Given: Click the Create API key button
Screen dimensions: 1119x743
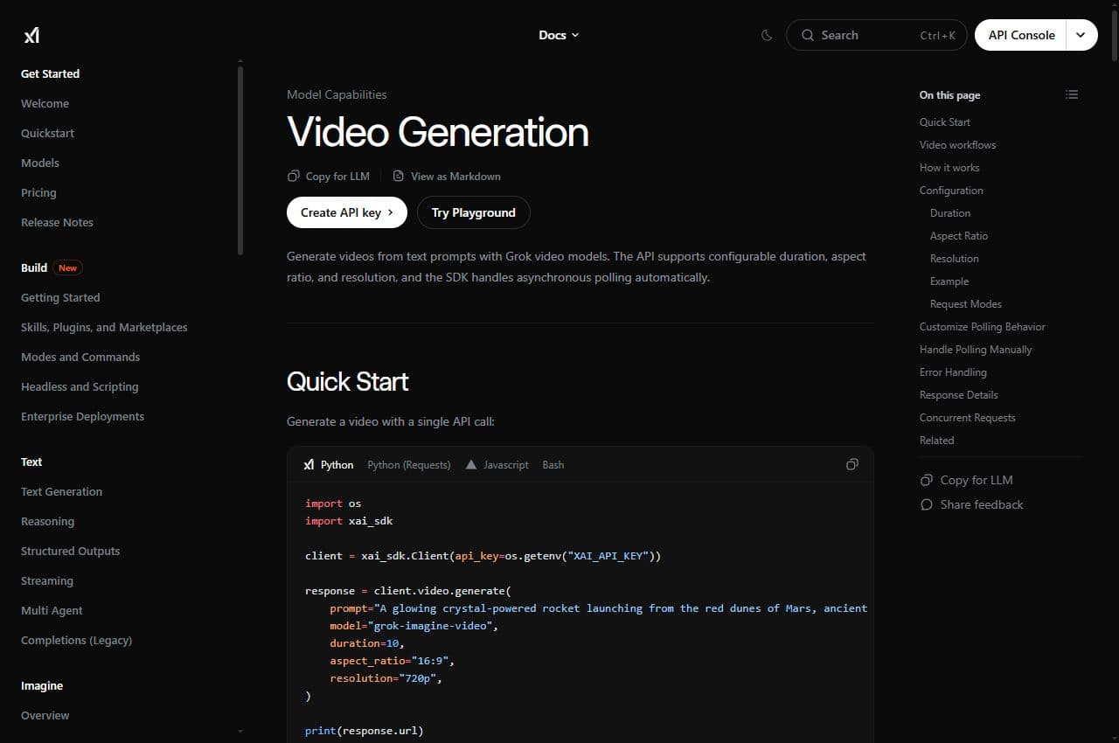Looking at the screenshot, I should pyautogui.click(x=347, y=212).
